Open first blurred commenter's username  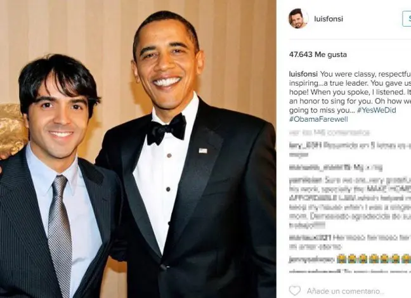click(305, 145)
